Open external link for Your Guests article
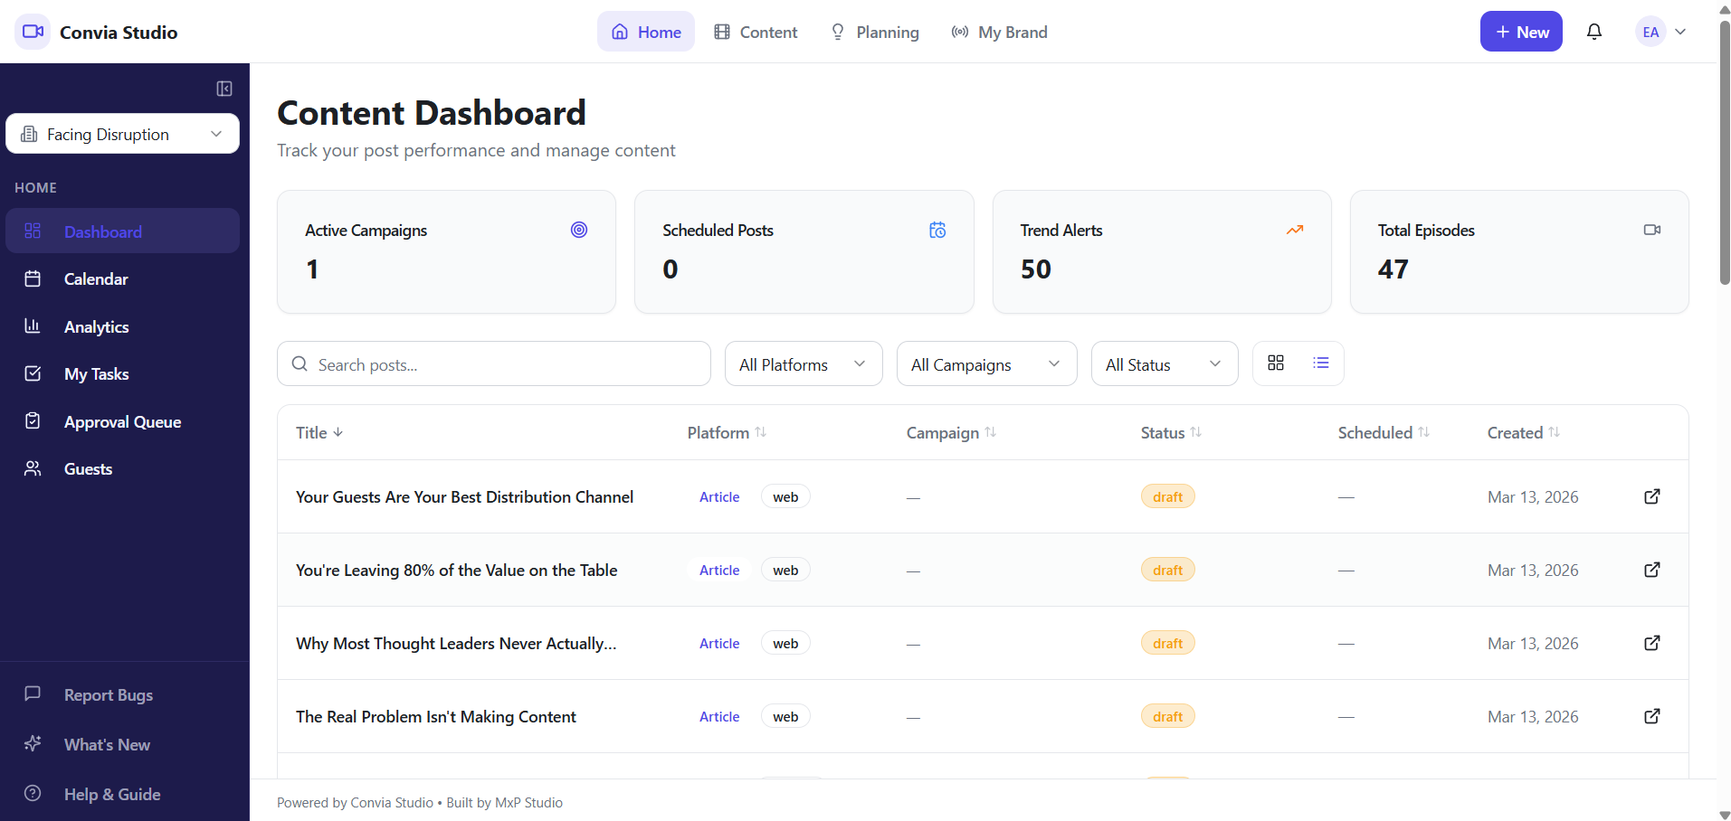Screen dimensions: 1731x821 [1652, 496]
